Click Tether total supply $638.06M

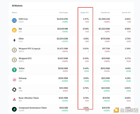63,68
